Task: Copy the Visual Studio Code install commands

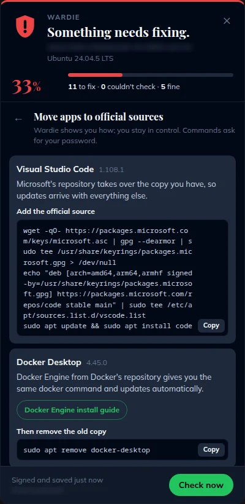Action: click(x=211, y=325)
